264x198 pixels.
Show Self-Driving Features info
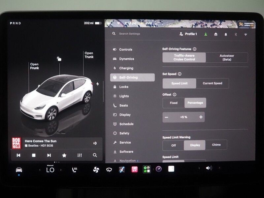[x=195, y=49]
